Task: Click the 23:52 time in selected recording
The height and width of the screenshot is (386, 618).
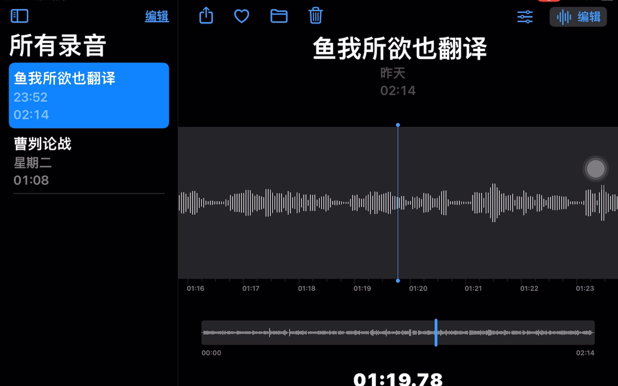Action: [31, 97]
